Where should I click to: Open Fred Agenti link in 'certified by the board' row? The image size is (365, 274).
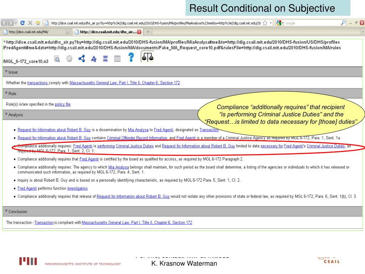point(89,159)
